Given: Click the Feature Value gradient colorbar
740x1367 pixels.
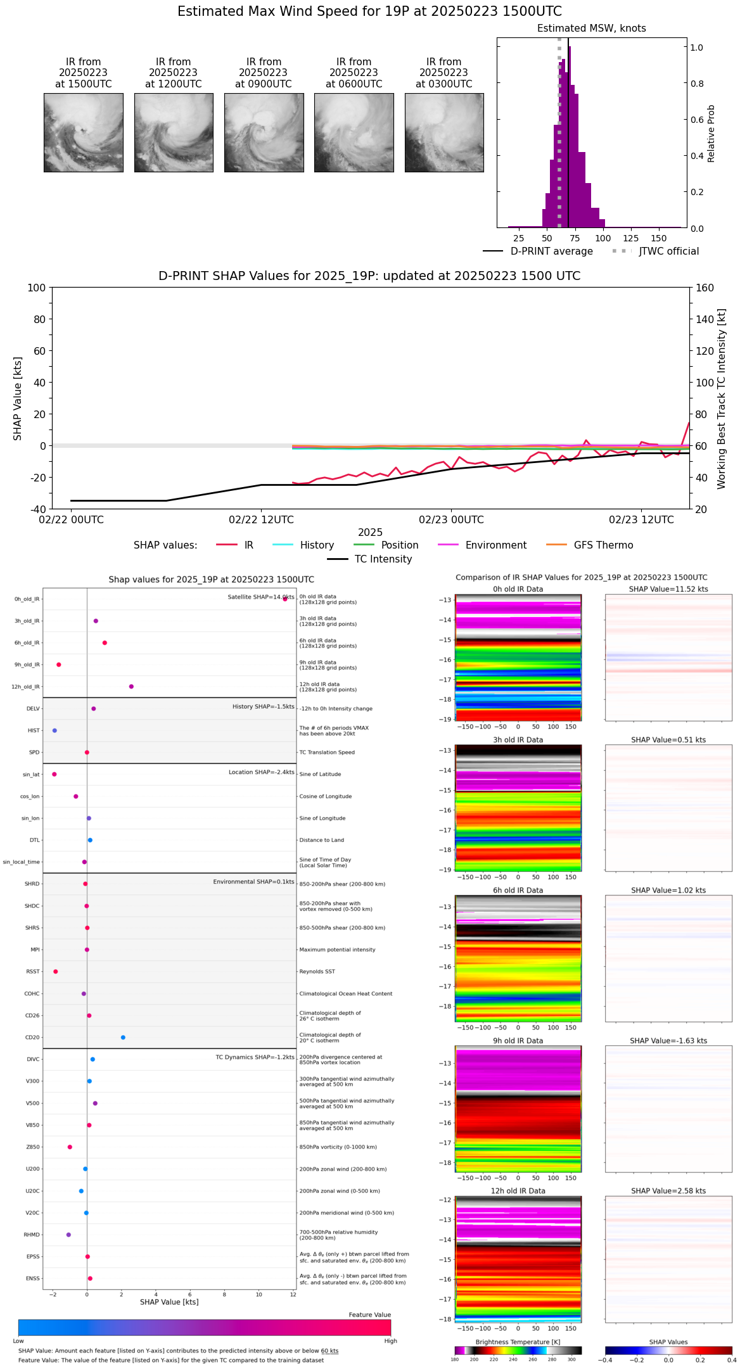Looking at the screenshot, I should coord(204,1327).
